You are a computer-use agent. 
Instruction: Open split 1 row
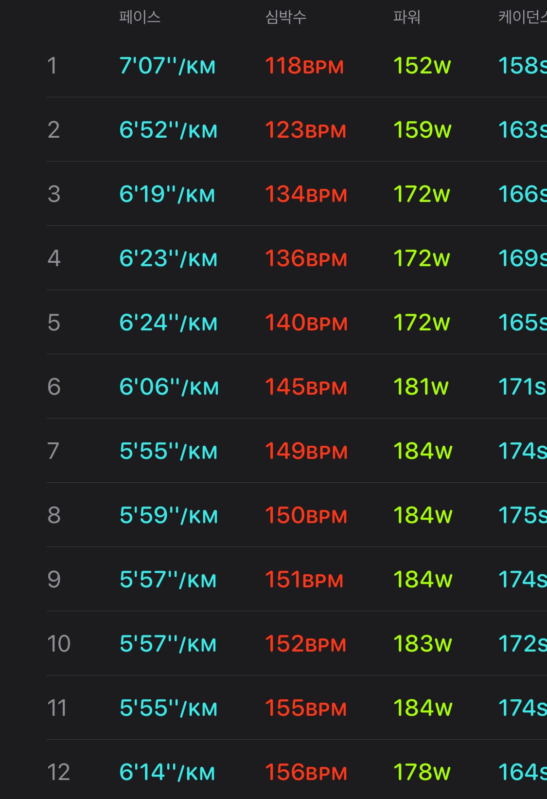coord(297,66)
